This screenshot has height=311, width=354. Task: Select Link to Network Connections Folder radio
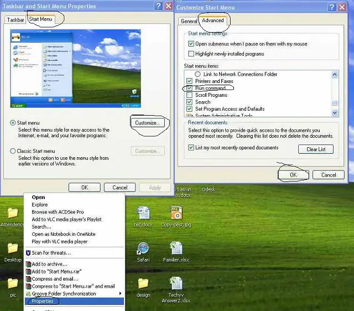click(x=197, y=74)
